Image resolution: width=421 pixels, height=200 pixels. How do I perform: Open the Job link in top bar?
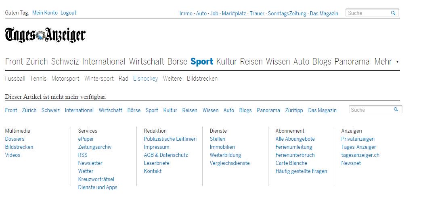[x=214, y=13]
